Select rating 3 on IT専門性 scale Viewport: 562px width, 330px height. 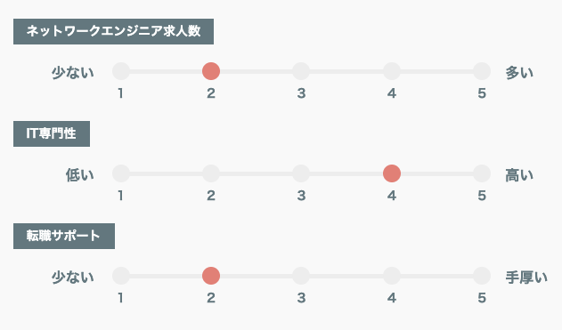pos(301,173)
